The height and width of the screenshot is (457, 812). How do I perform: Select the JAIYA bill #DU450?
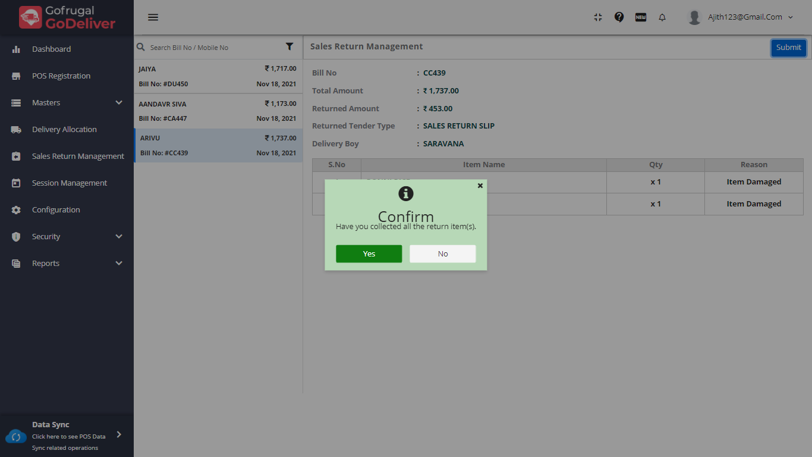point(218,77)
